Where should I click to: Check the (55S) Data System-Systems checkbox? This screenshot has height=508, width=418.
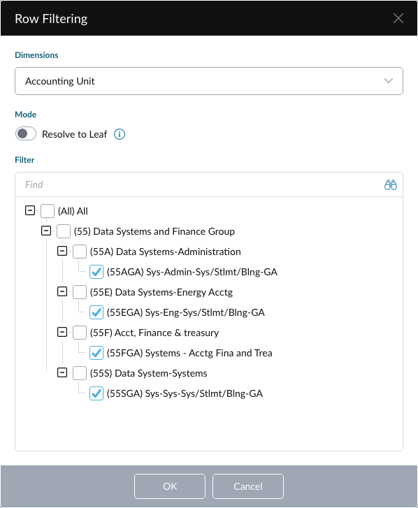tap(80, 373)
